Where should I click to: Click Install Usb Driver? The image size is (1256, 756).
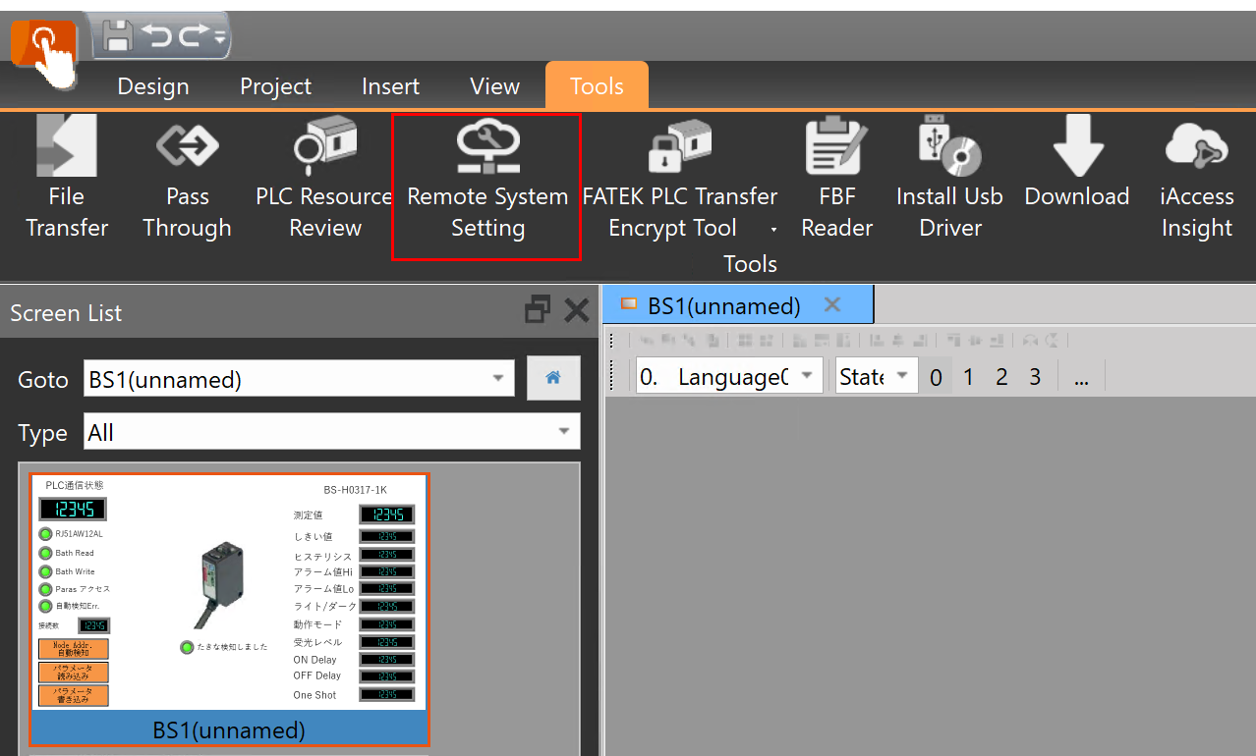point(949,177)
